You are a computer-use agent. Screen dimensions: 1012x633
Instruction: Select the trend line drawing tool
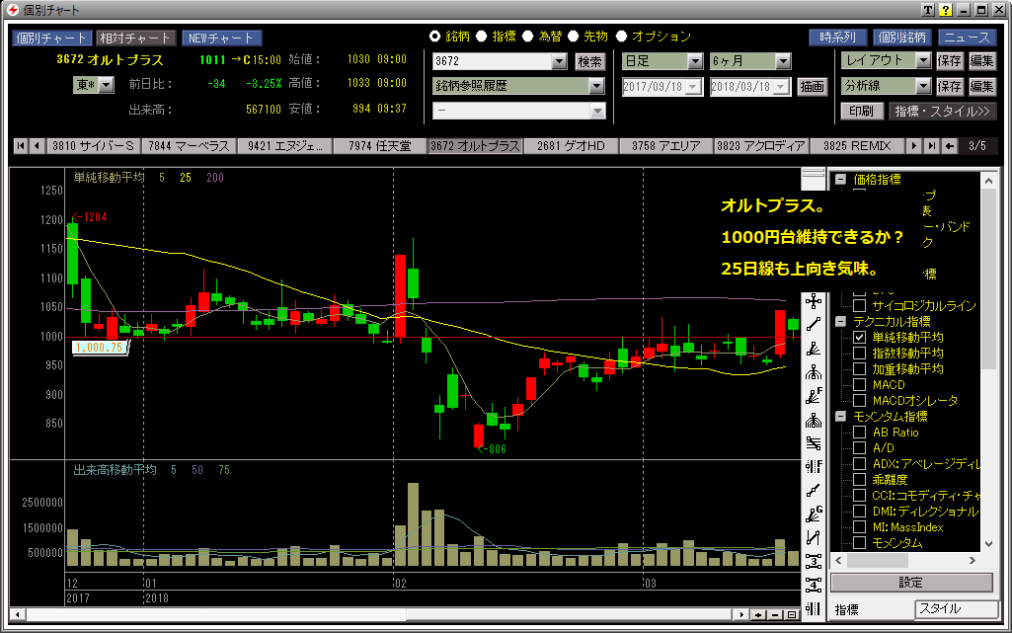814,323
